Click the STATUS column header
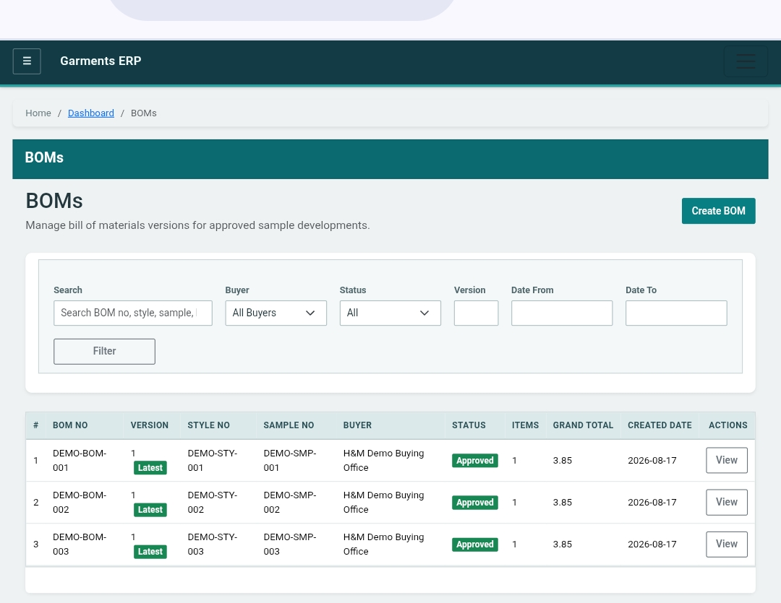781x603 pixels. point(469,425)
